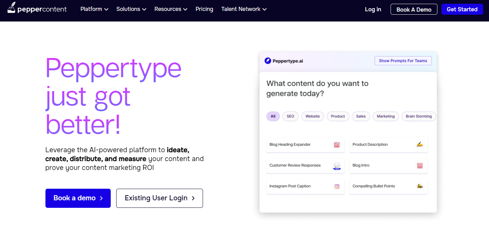Click the Instagram Post Caption icon
The width and height of the screenshot is (489, 230).
click(x=337, y=186)
